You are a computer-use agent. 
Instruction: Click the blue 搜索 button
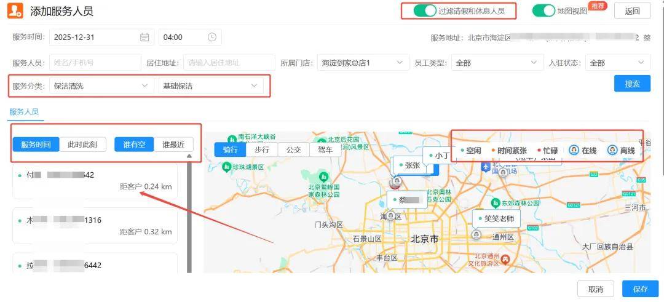632,84
